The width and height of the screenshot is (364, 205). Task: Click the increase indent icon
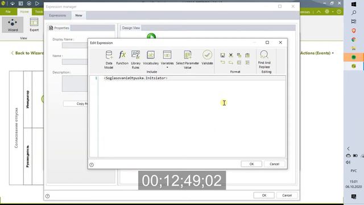click(x=247, y=63)
